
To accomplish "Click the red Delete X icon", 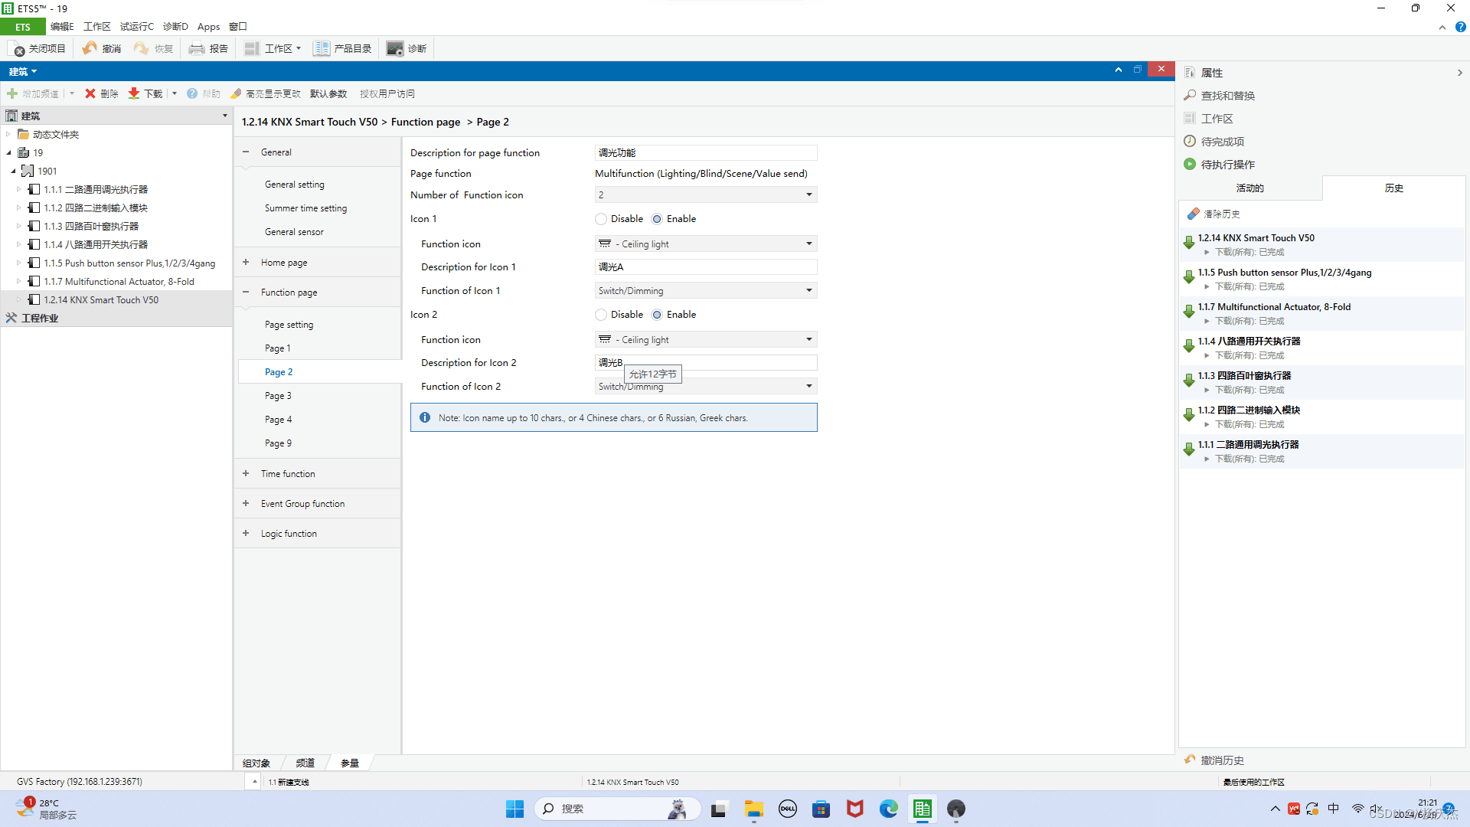I will click(90, 93).
